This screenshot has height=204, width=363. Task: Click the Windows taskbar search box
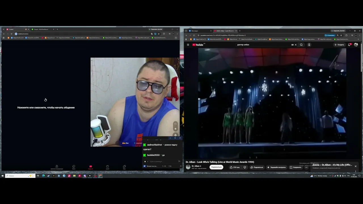20,176
